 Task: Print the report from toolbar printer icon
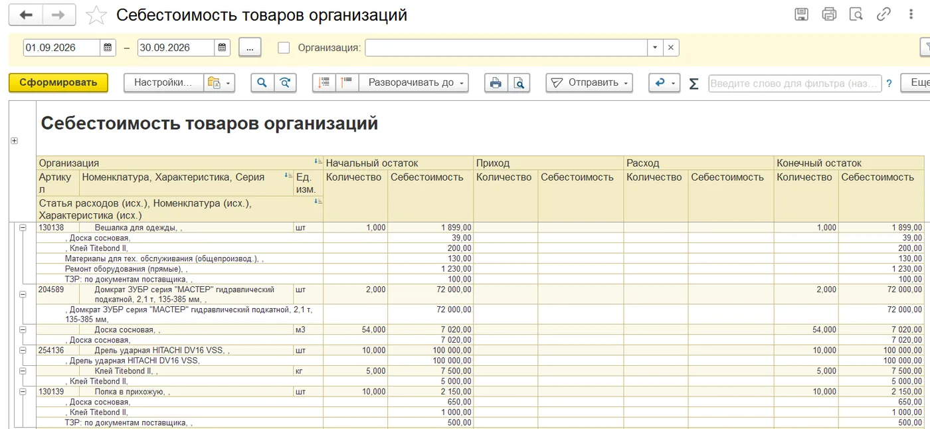(x=496, y=82)
